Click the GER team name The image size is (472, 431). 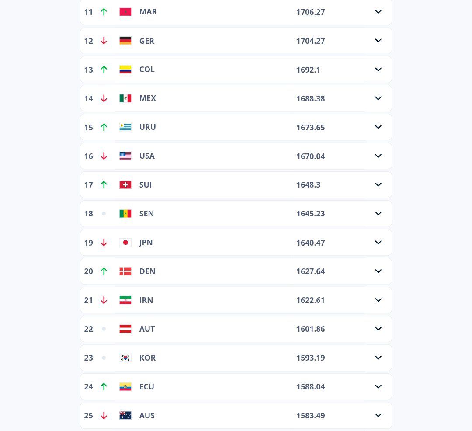[147, 41]
